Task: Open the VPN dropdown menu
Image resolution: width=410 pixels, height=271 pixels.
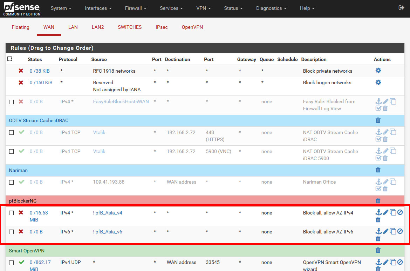Action: tap(204, 8)
